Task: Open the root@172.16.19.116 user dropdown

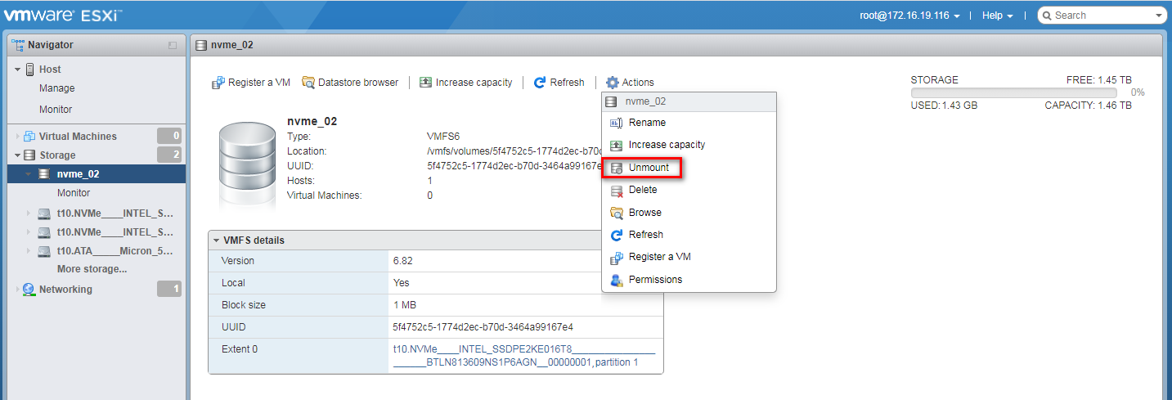Action: pyautogui.click(x=910, y=16)
